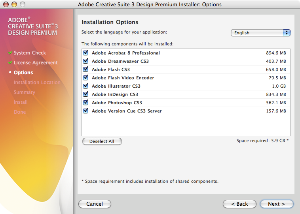
Task: Disable Adobe Version Cue CS3 Server checkbox
Action: click(x=85, y=111)
